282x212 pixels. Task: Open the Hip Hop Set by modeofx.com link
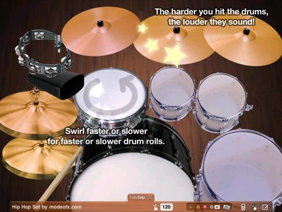point(46,207)
